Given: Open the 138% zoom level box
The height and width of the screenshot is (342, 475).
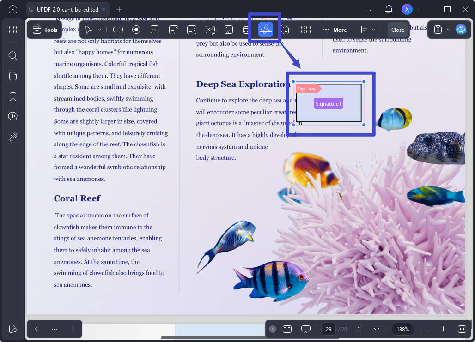Looking at the screenshot, I should pyautogui.click(x=403, y=329).
